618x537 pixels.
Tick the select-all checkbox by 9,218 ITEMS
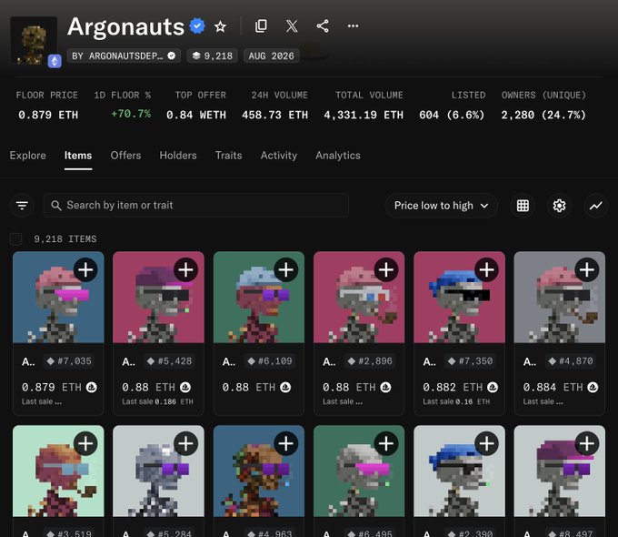[15, 238]
